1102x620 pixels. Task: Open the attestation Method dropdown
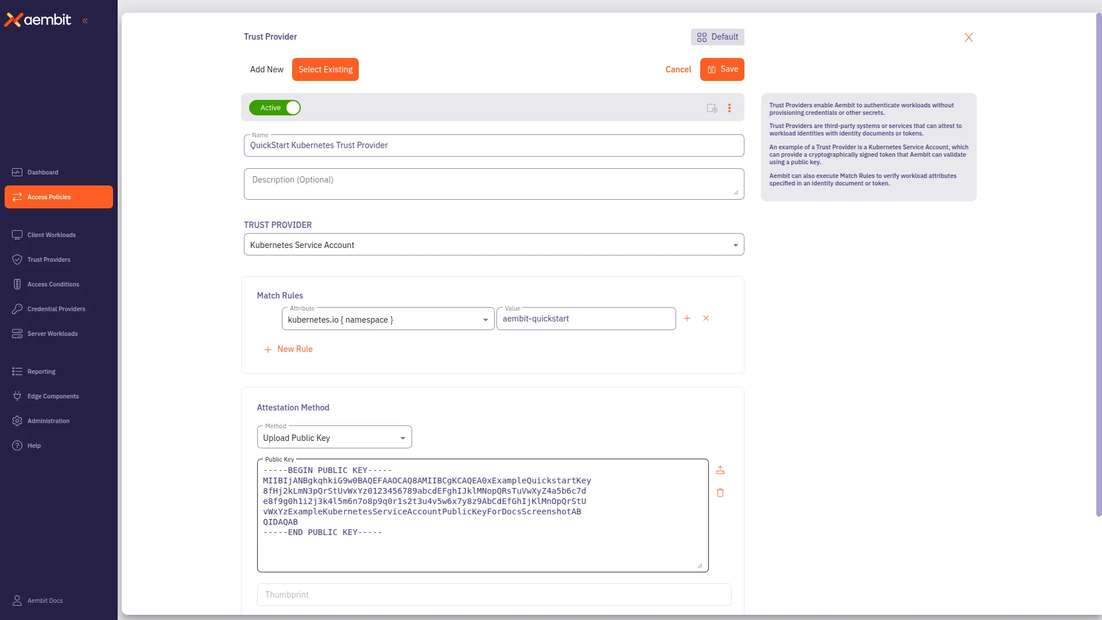coord(334,437)
